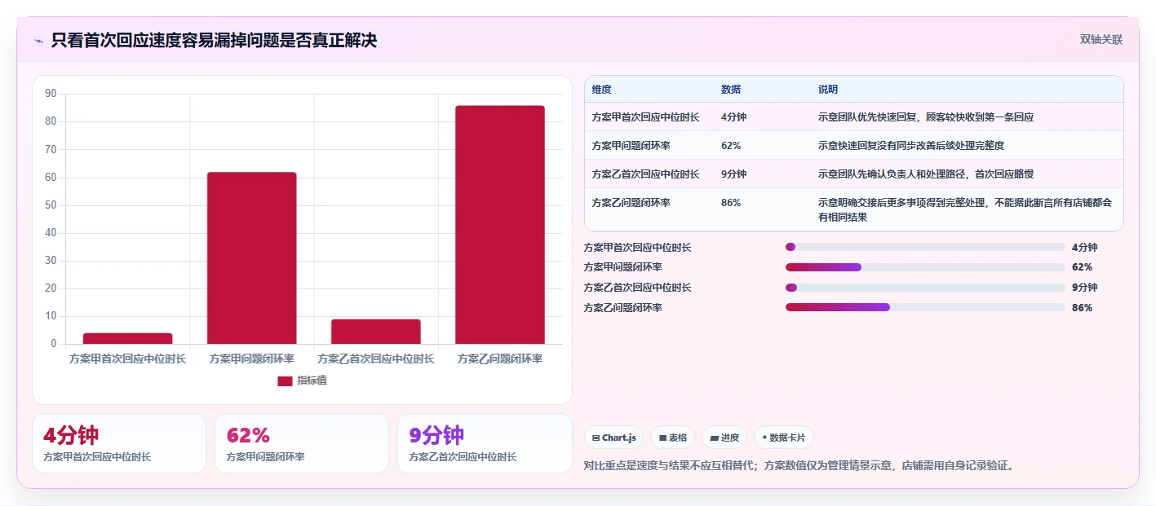This screenshot has height=506, width=1156.
Task: Click description starting 示意明确交接后
Action: 965,209
